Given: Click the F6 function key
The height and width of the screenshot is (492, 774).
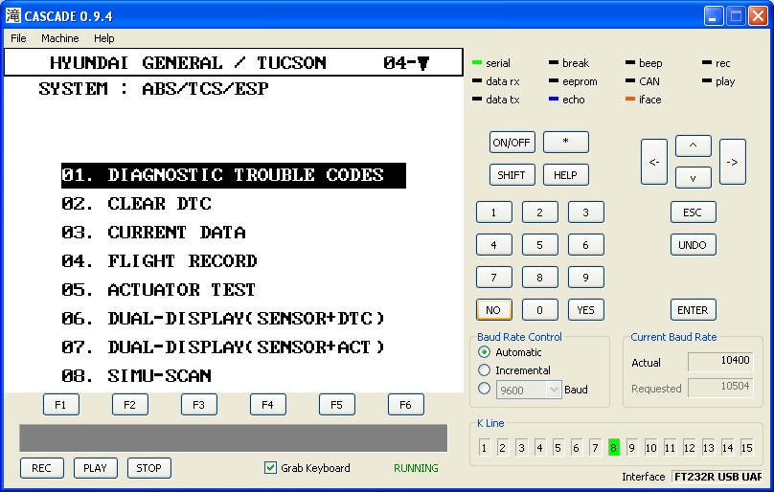Looking at the screenshot, I should [406, 405].
